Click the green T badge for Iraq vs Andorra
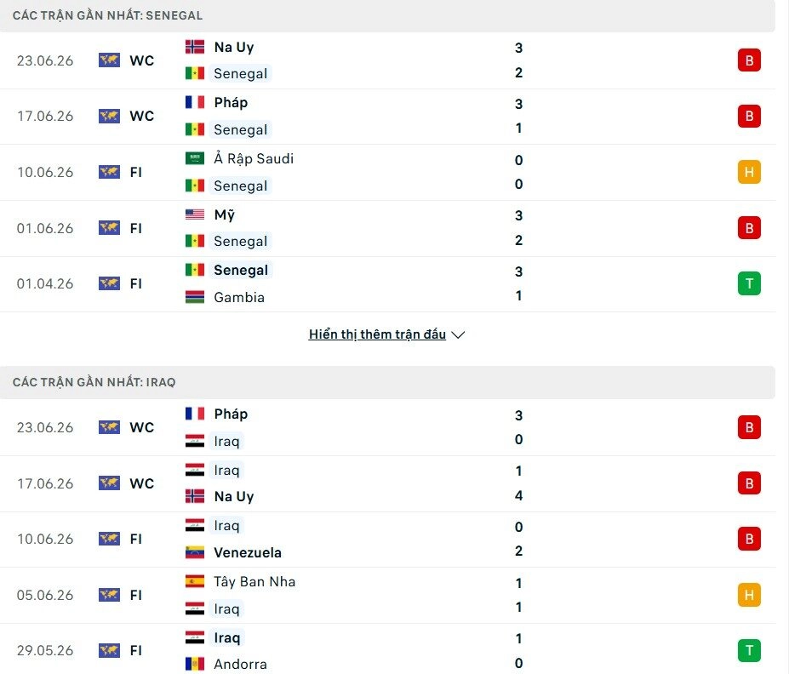This screenshot has width=789, height=674. pyautogui.click(x=749, y=650)
